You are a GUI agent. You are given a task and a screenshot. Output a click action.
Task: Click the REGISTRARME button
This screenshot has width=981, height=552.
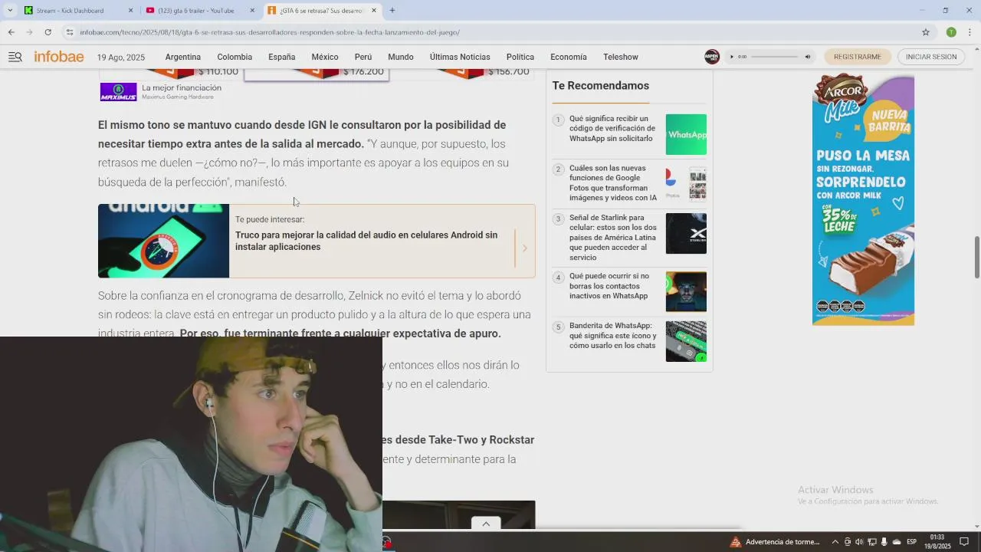tap(858, 57)
